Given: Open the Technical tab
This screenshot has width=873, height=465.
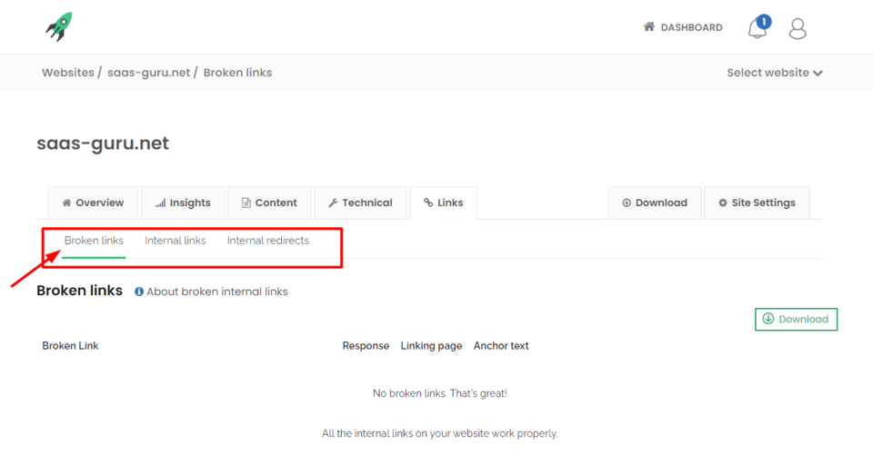Looking at the screenshot, I should (x=361, y=203).
